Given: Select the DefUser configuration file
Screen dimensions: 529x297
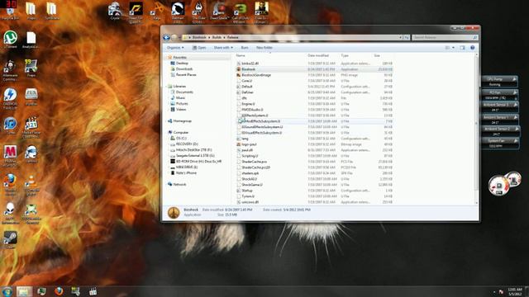Looking at the screenshot, I should point(314,92).
